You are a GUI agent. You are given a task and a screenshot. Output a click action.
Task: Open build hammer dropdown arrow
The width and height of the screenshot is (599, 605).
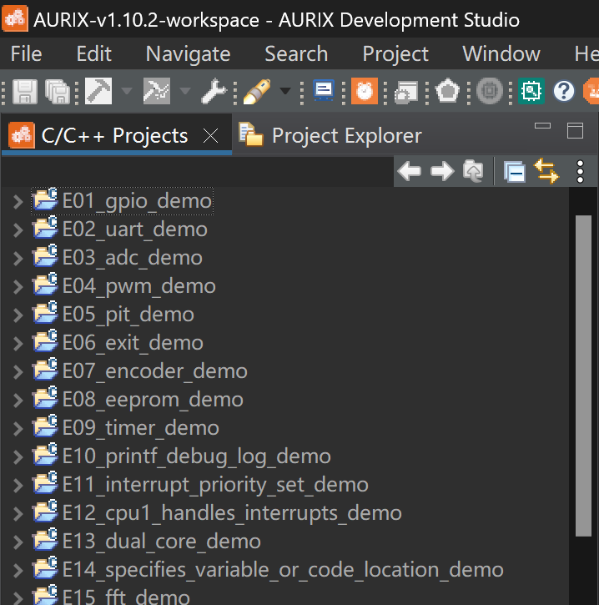[127, 91]
